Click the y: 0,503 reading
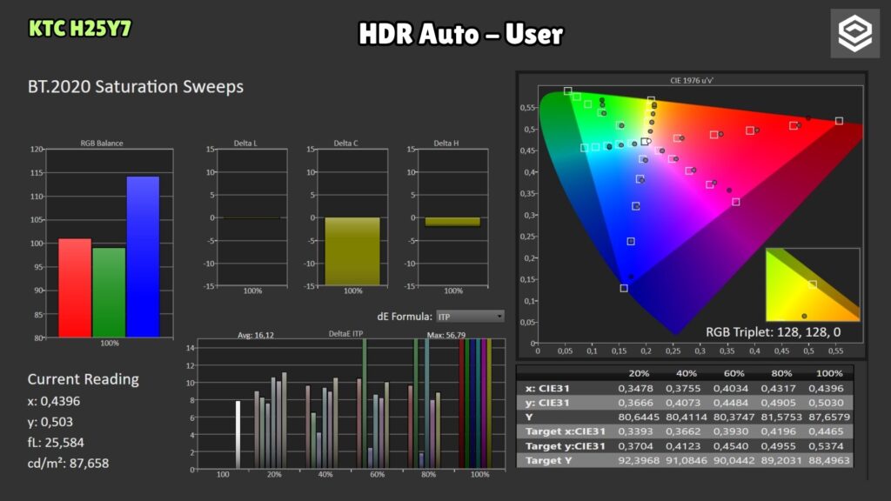The width and height of the screenshot is (891, 501). point(50,422)
